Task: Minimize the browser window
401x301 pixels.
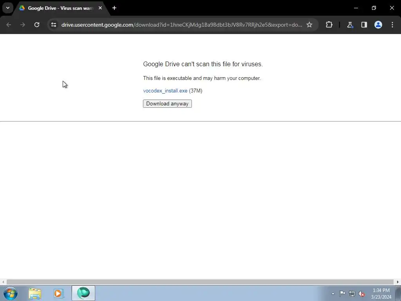Action: coord(356,8)
